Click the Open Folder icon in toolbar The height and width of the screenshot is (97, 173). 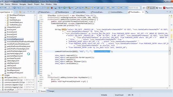pos(89,8)
